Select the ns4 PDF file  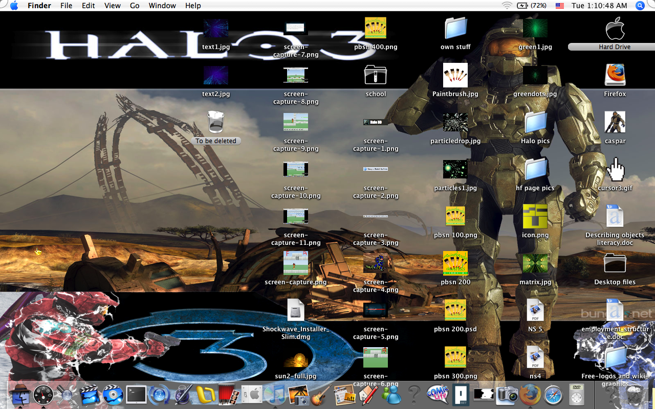coord(535,358)
